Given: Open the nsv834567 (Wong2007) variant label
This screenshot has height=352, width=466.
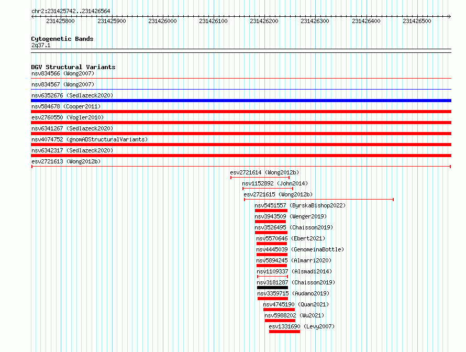Looking at the screenshot, I should (x=63, y=84).
